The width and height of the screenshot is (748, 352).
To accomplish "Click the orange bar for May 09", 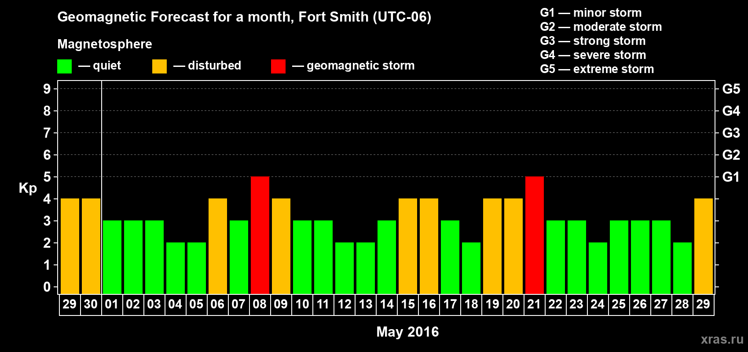I will click(281, 246).
